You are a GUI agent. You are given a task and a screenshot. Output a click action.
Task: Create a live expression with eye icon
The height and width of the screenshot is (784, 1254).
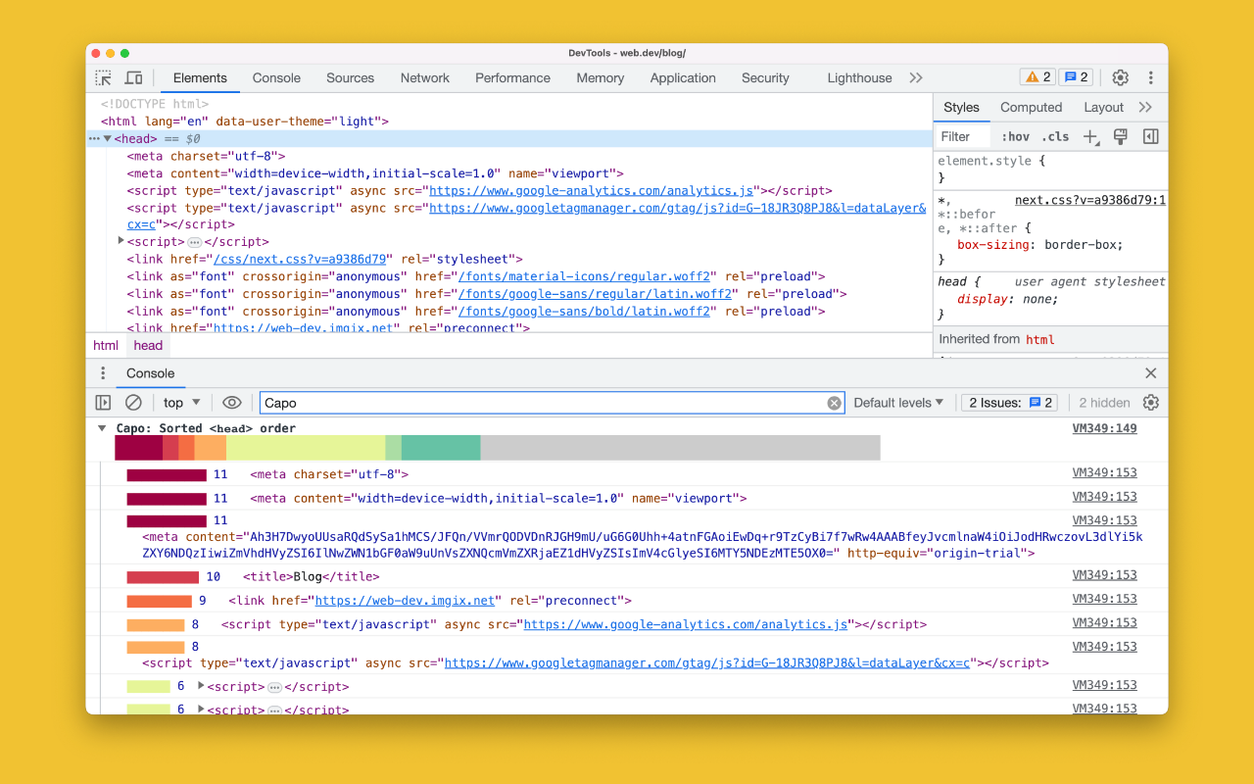(231, 403)
